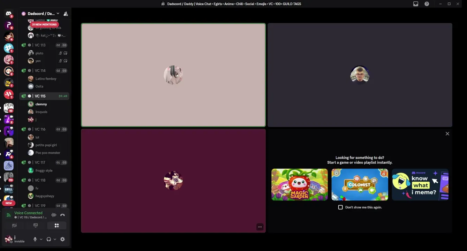467x251 pixels.
Task: Select the top-right user video tile
Action: [x=360, y=75]
